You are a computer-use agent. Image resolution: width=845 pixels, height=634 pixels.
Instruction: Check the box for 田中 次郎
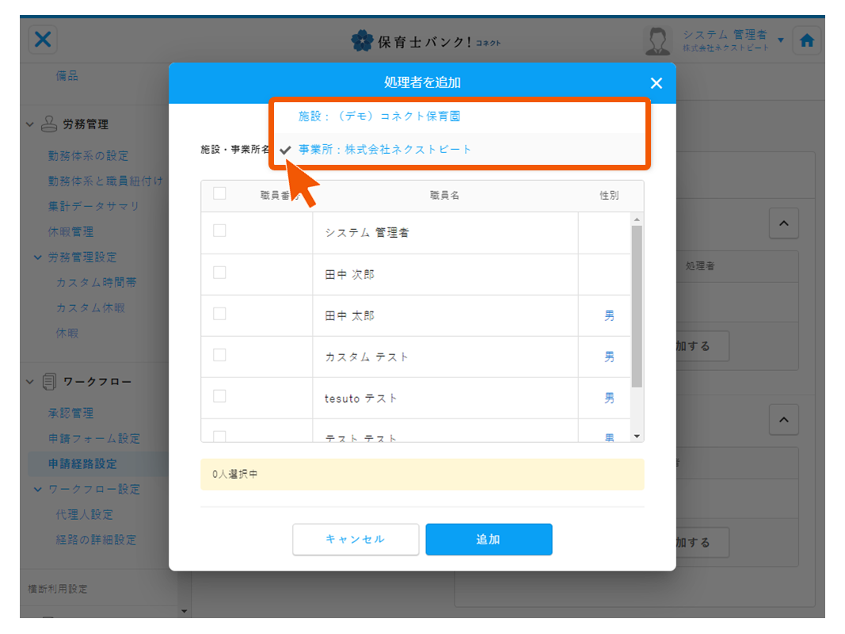[x=219, y=273]
